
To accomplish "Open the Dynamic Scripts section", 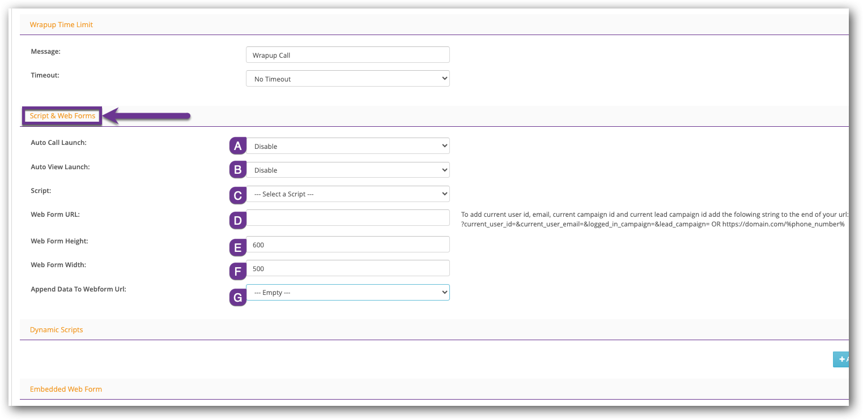I will 56,329.
